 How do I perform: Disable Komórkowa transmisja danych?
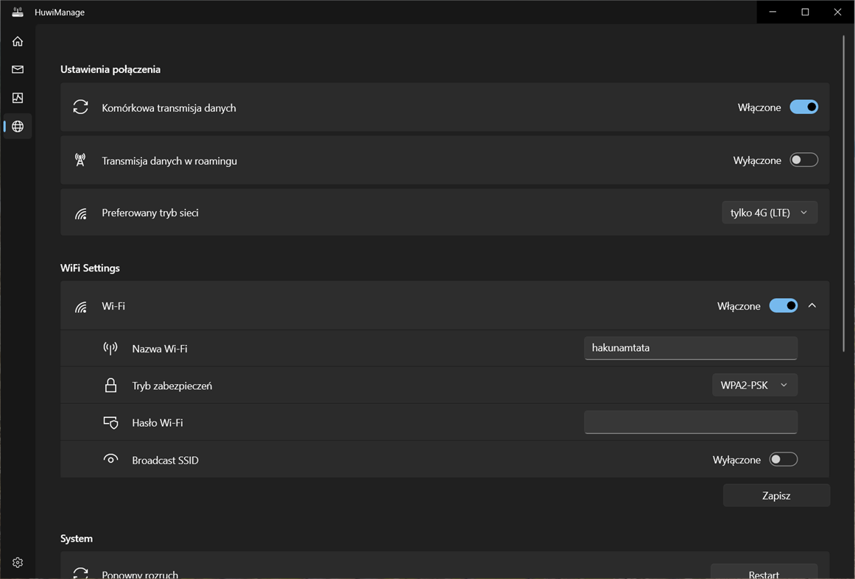coord(803,107)
